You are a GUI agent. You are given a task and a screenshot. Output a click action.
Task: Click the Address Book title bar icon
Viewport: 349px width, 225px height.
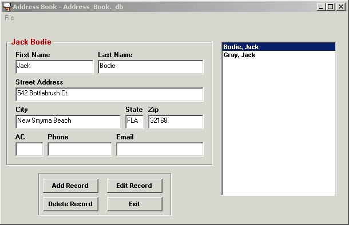pyautogui.click(x=7, y=7)
